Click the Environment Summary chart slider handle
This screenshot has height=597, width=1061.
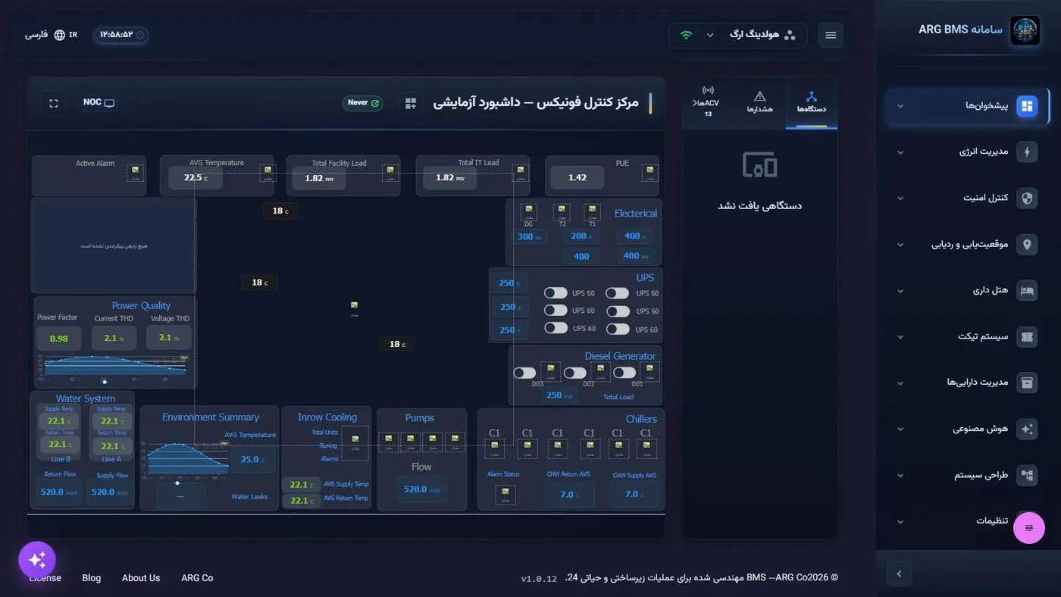tap(177, 483)
